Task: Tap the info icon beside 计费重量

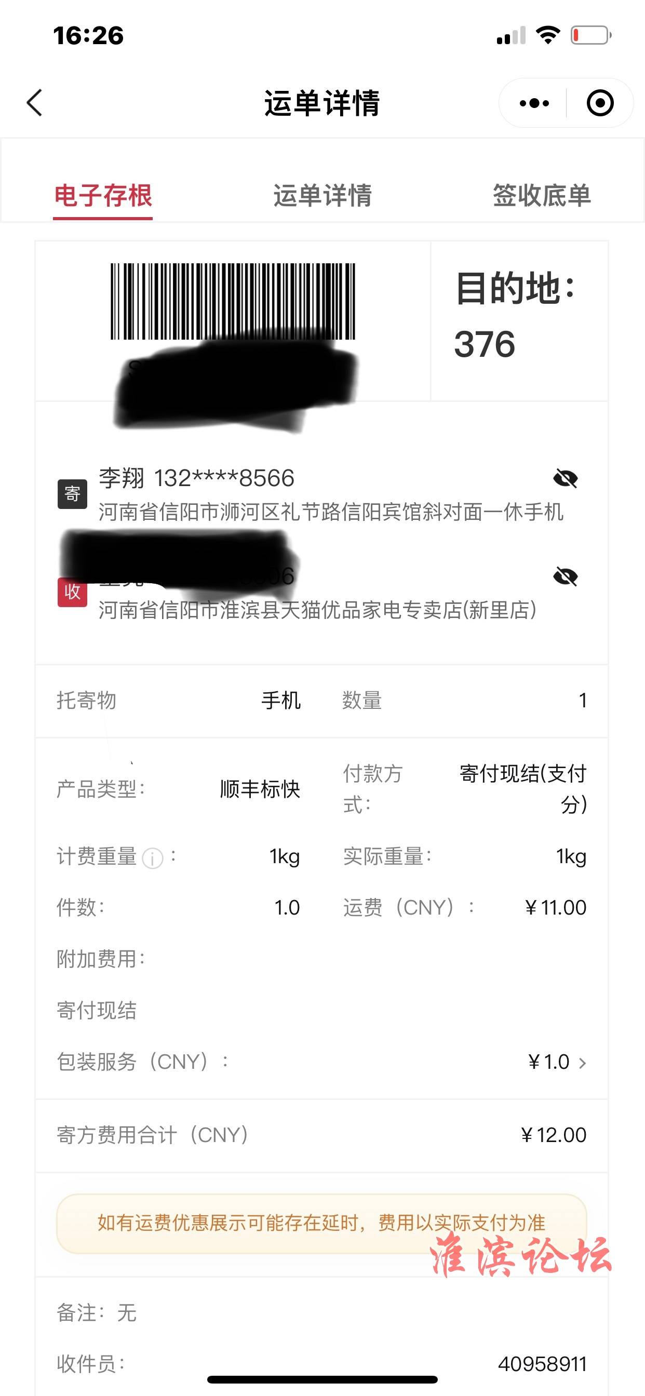Action: tap(152, 858)
